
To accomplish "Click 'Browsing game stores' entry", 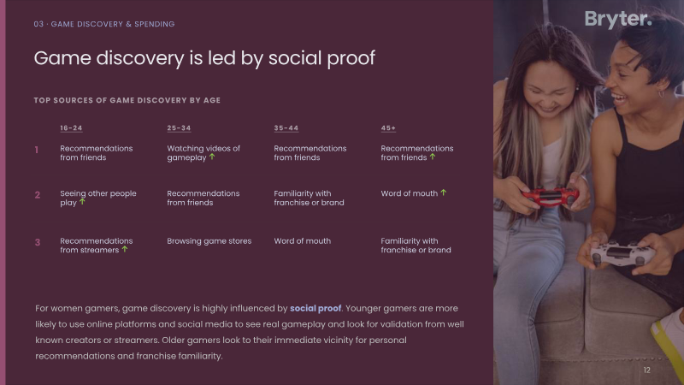I will tap(209, 241).
